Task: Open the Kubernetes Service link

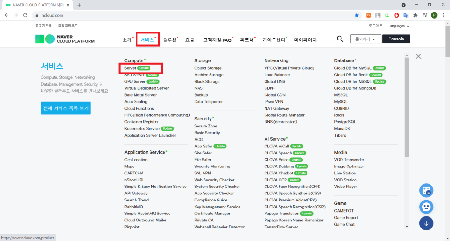Action: point(142,129)
